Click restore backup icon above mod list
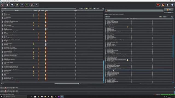The width and height of the screenshot is (175, 98). click(x=91, y=8)
